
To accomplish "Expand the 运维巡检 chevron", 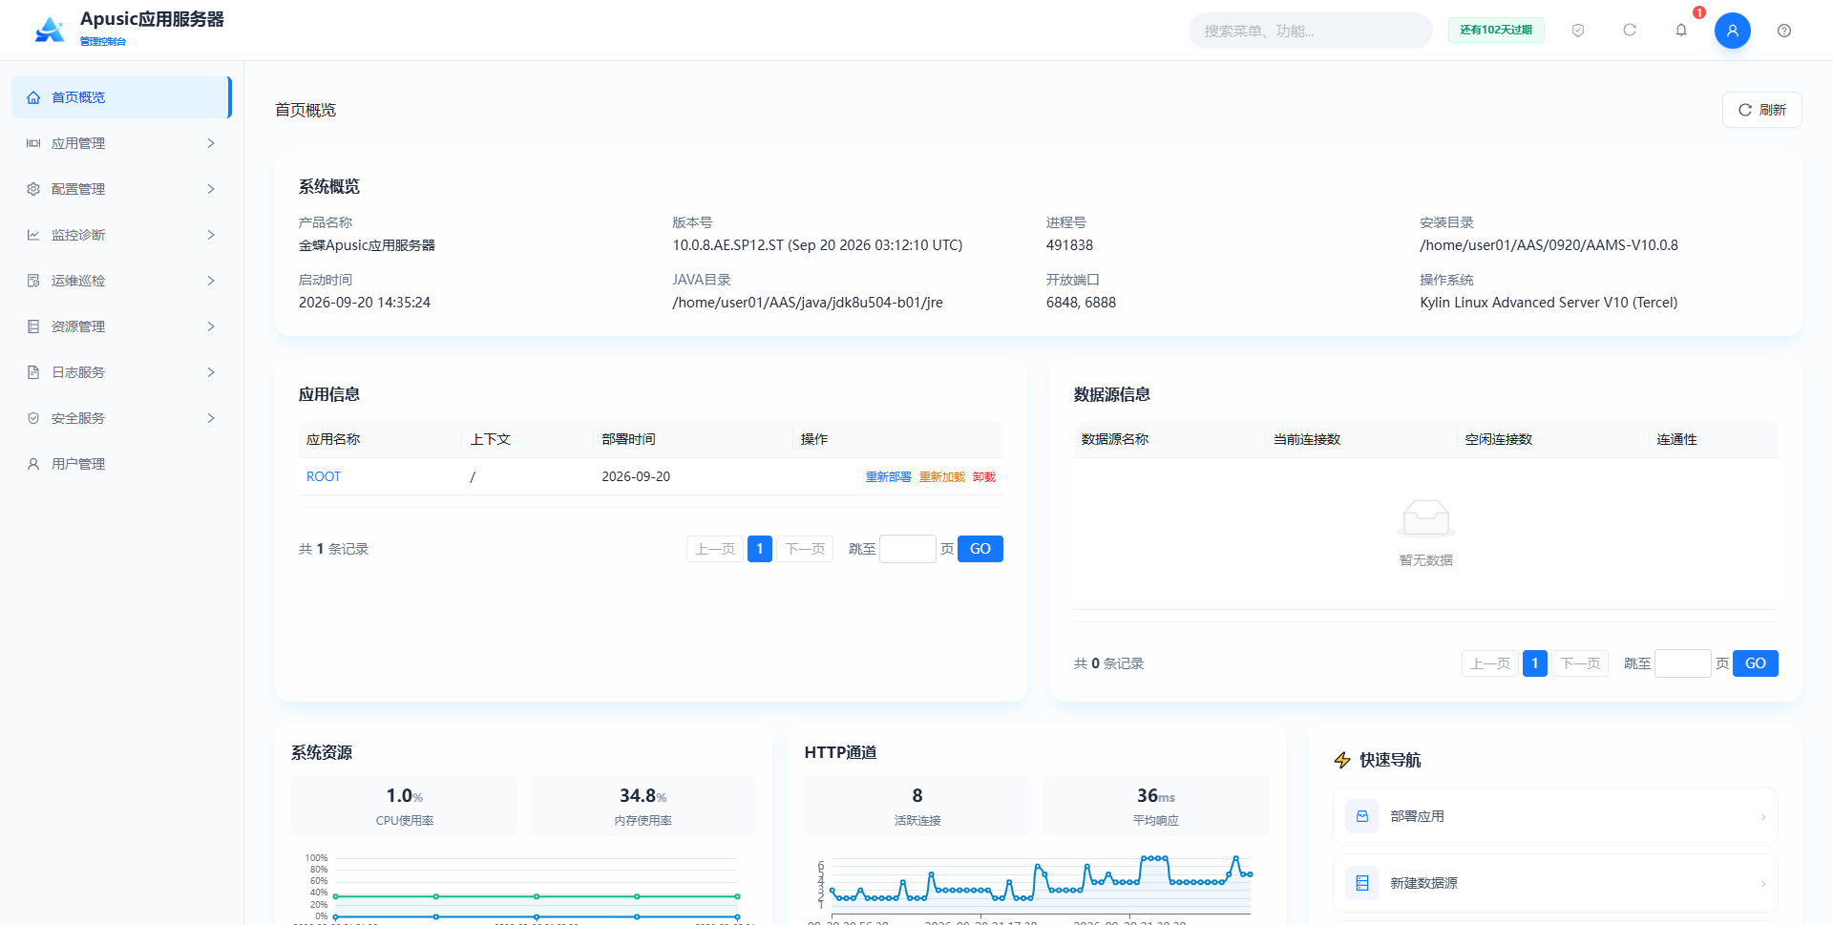I will click(211, 281).
